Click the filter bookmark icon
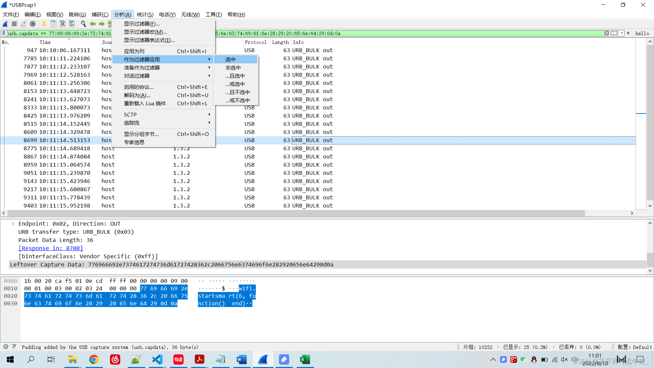Screen dimensions: 654x368 pos(4,33)
